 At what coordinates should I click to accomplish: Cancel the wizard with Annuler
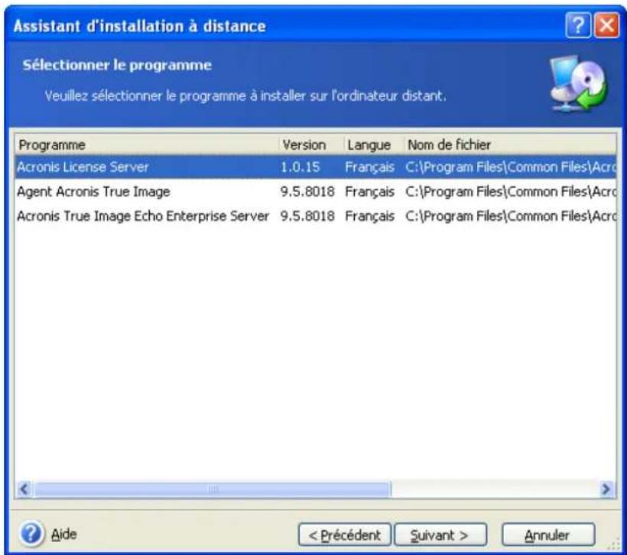click(x=548, y=534)
